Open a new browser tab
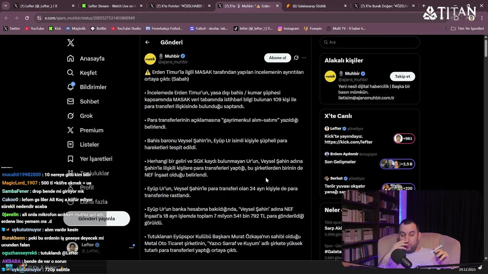 click(x=424, y=6)
